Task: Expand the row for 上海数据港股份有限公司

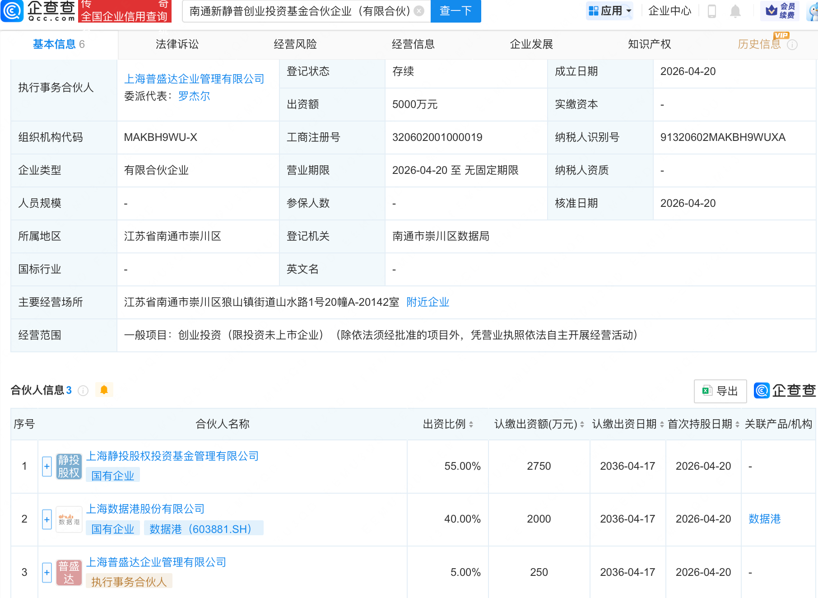Action: click(x=46, y=519)
